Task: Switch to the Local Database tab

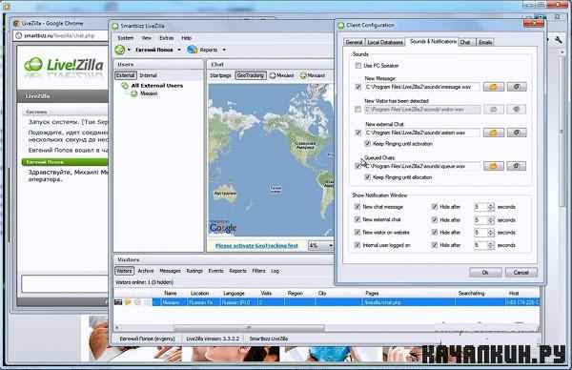Action: pyautogui.click(x=385, y=42)
